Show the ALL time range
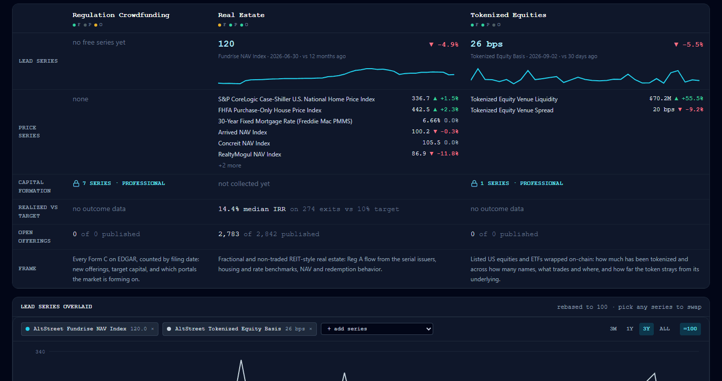Image resolution: width=722 pixels, height=381 pixels. [x=664, y=329]
